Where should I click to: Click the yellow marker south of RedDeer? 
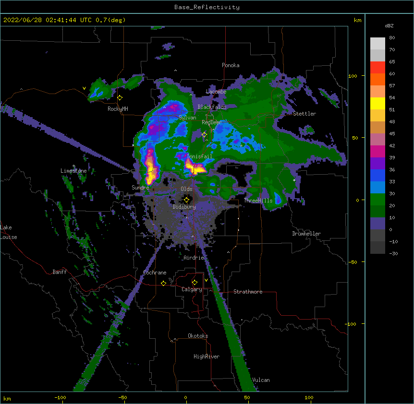204,135
